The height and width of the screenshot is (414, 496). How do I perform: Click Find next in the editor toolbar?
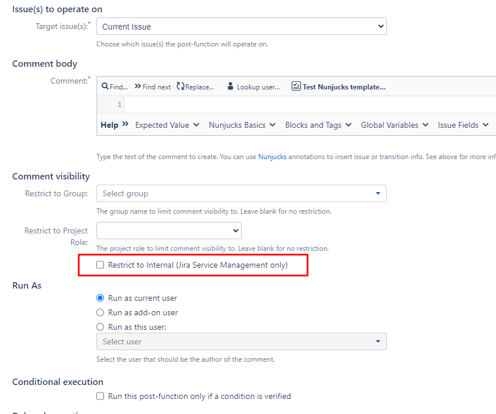[x=157, y=87]
